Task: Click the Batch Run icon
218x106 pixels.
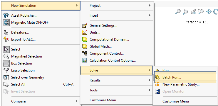Action: click(157, 77)
